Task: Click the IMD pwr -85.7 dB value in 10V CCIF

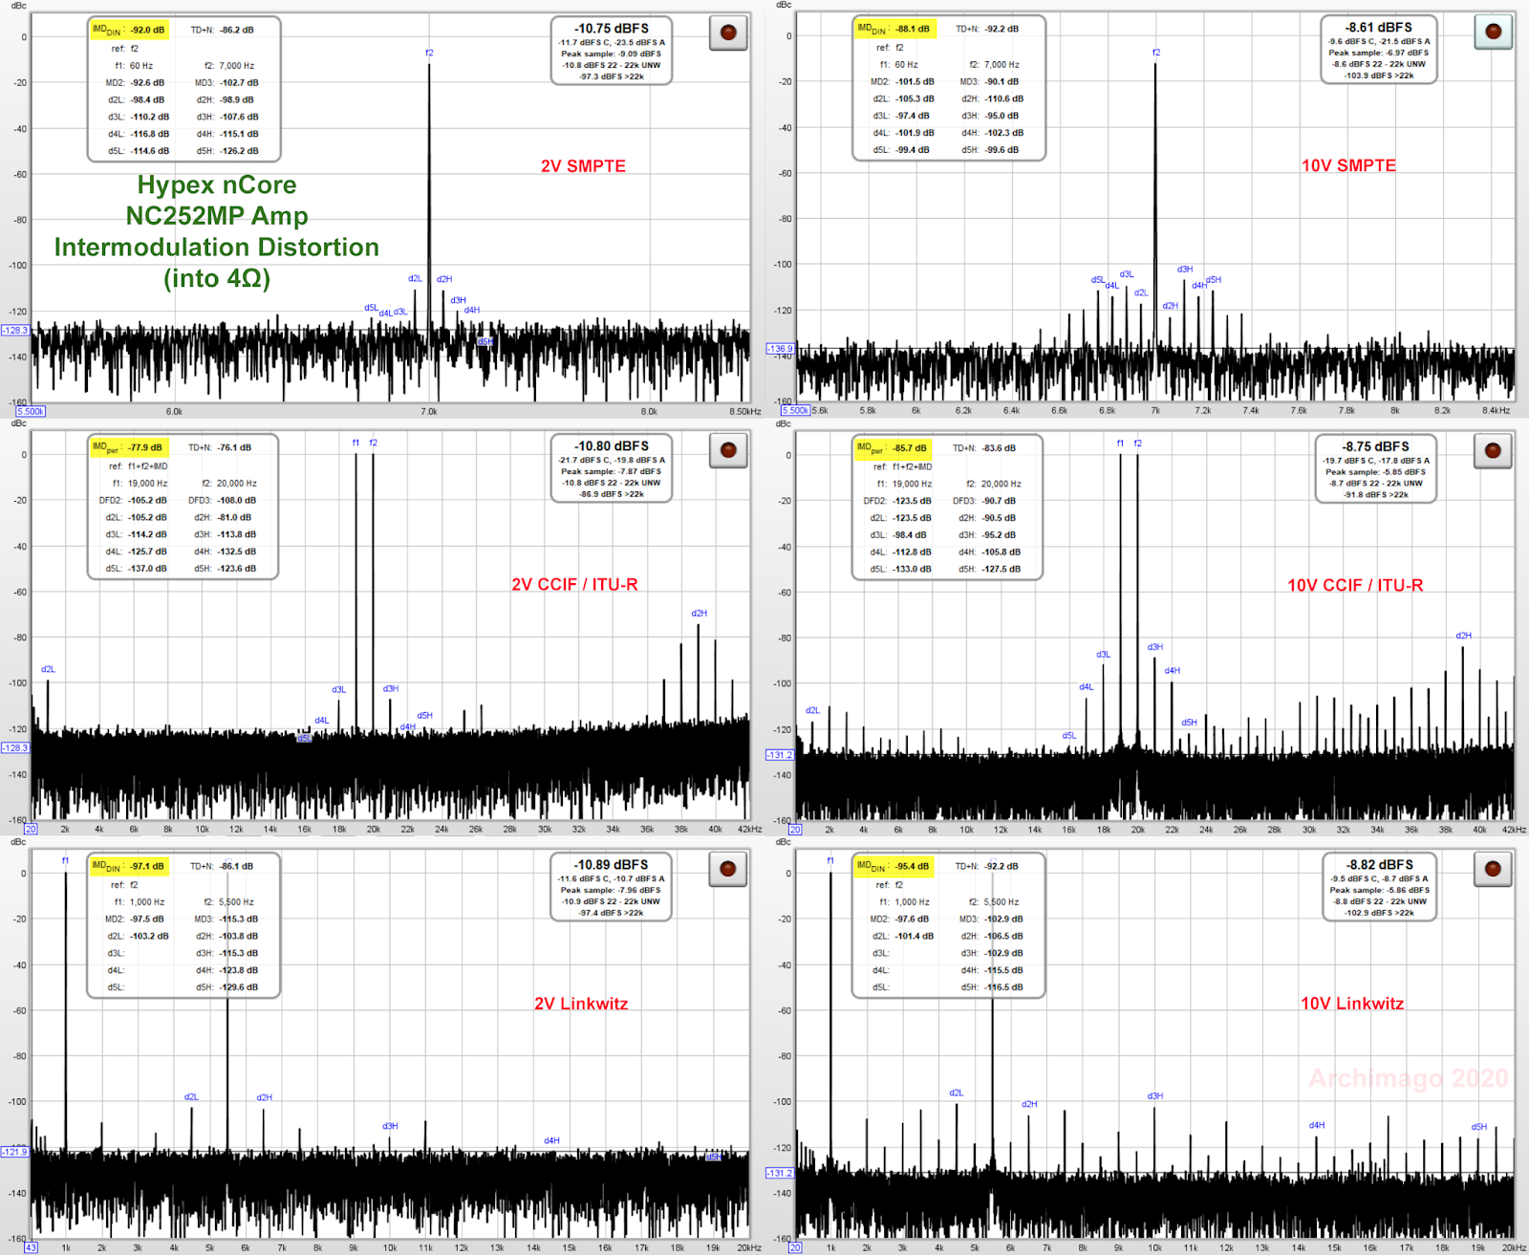Action: [893, 448]
